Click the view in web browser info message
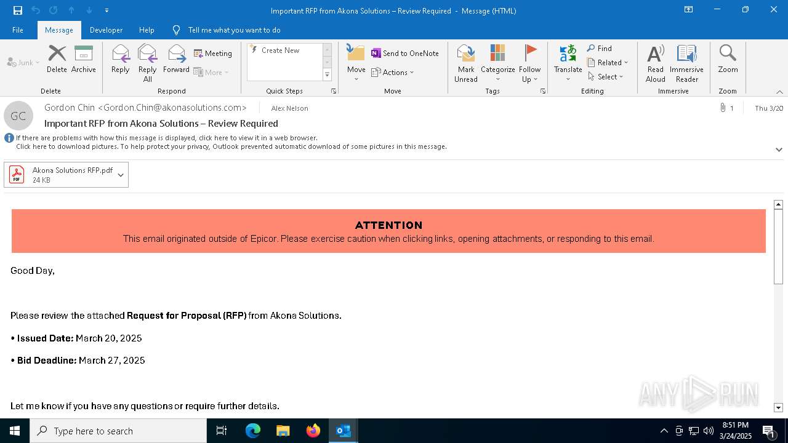Screen dimensions: 788x443 (x=167, y=138)
